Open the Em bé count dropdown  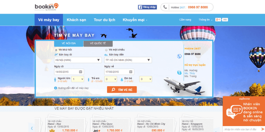click(x=145, y=79)
